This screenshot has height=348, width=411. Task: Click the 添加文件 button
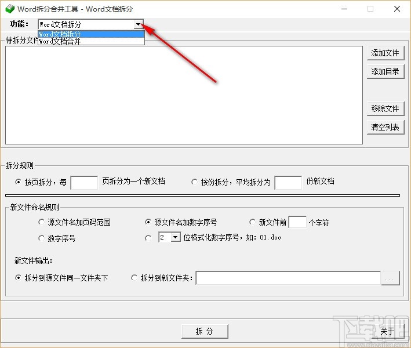click(x=385, y=53)
